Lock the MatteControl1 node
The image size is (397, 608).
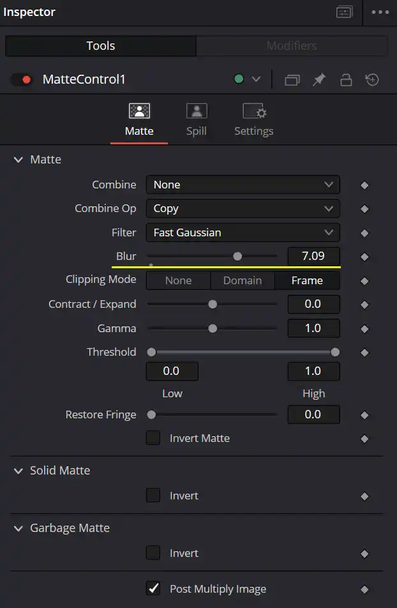click(x=346, y=80)
